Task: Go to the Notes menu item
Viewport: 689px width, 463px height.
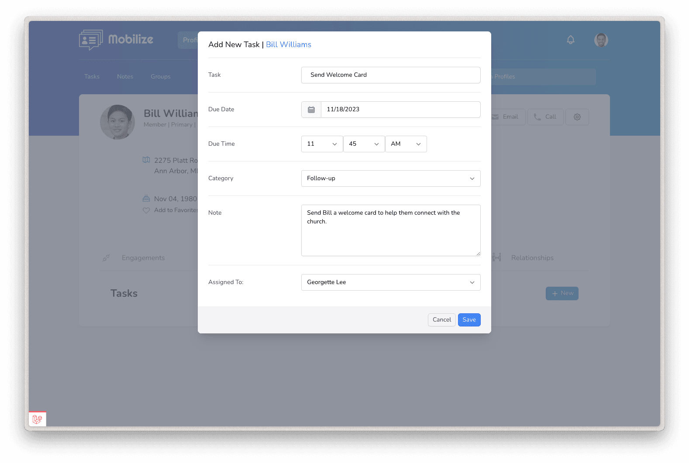Action: point(125,77)
